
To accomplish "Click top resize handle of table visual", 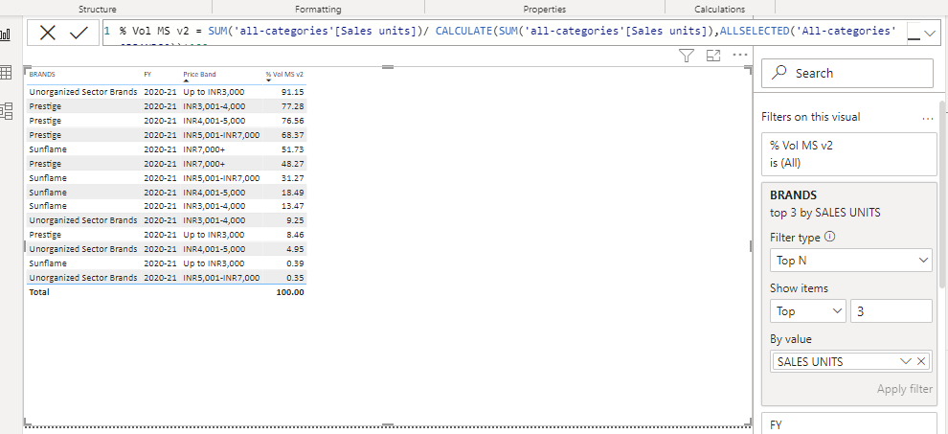I will [388, 66].
